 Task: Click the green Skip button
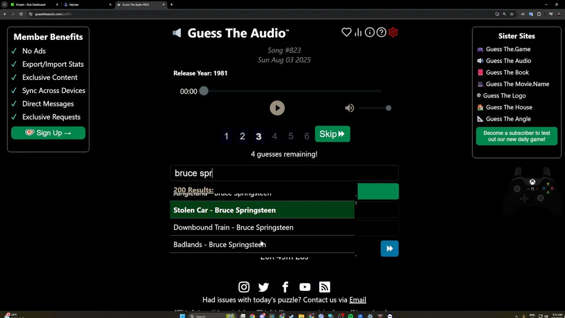click(x=332, y=134)
